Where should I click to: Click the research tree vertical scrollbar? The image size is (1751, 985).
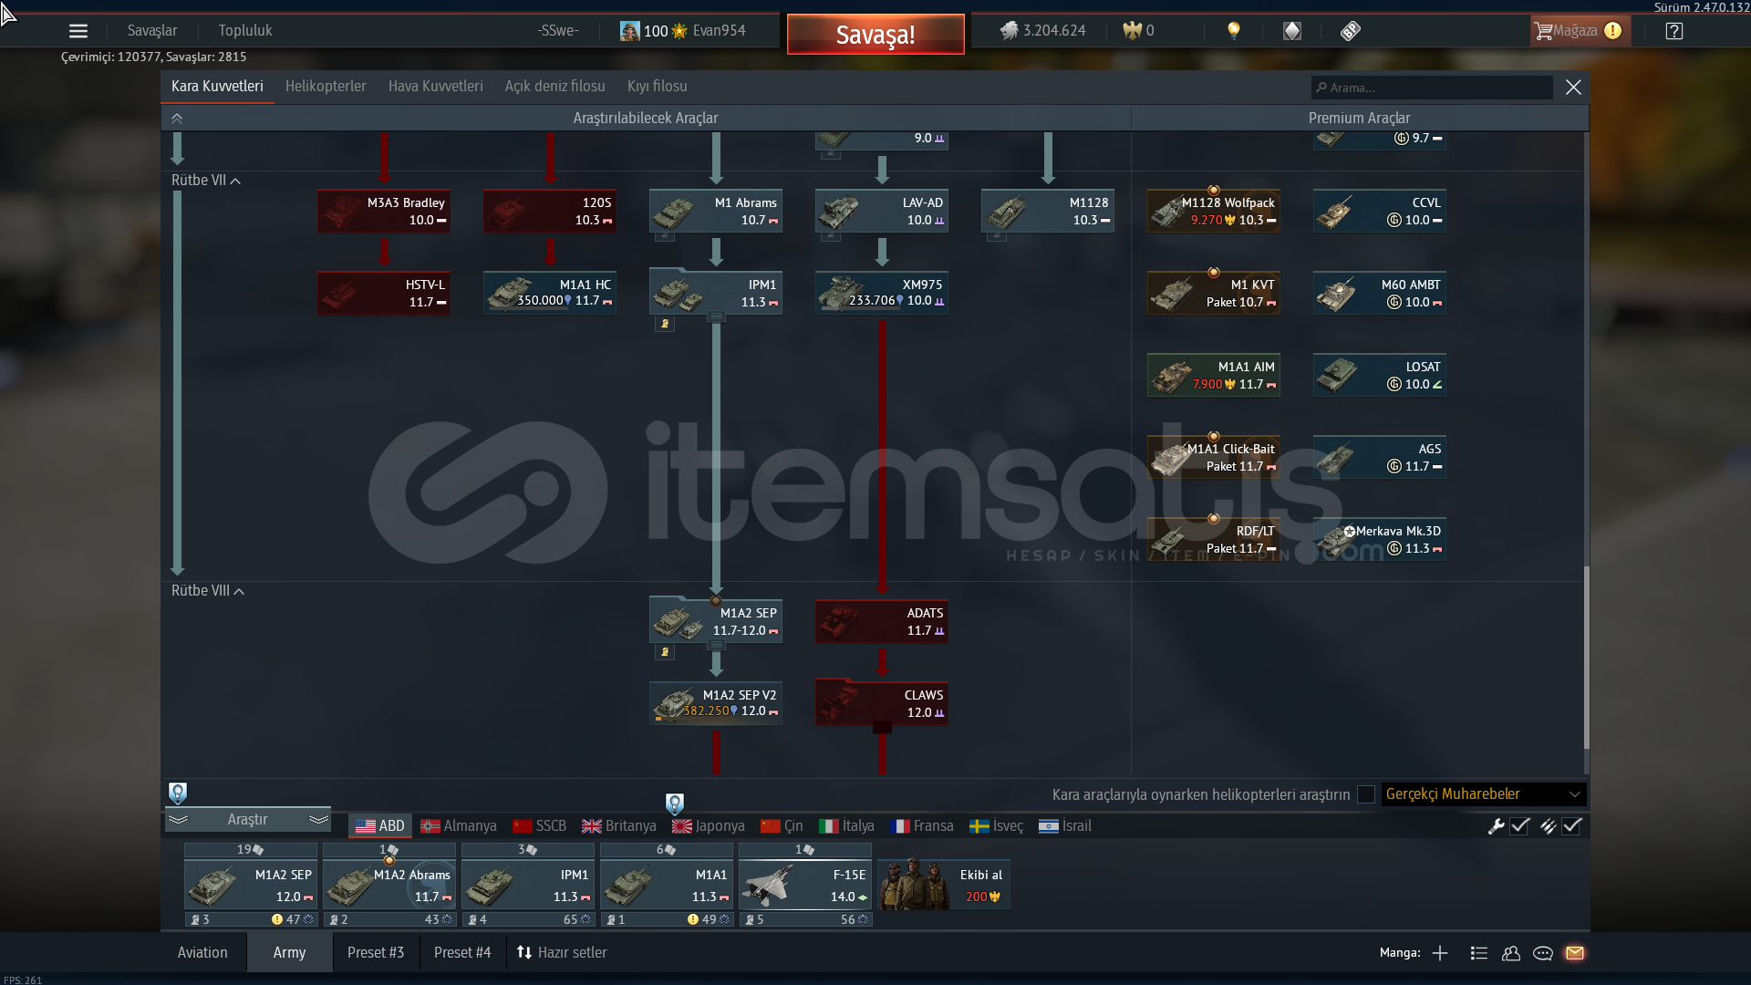click(x=1586, y=657)
